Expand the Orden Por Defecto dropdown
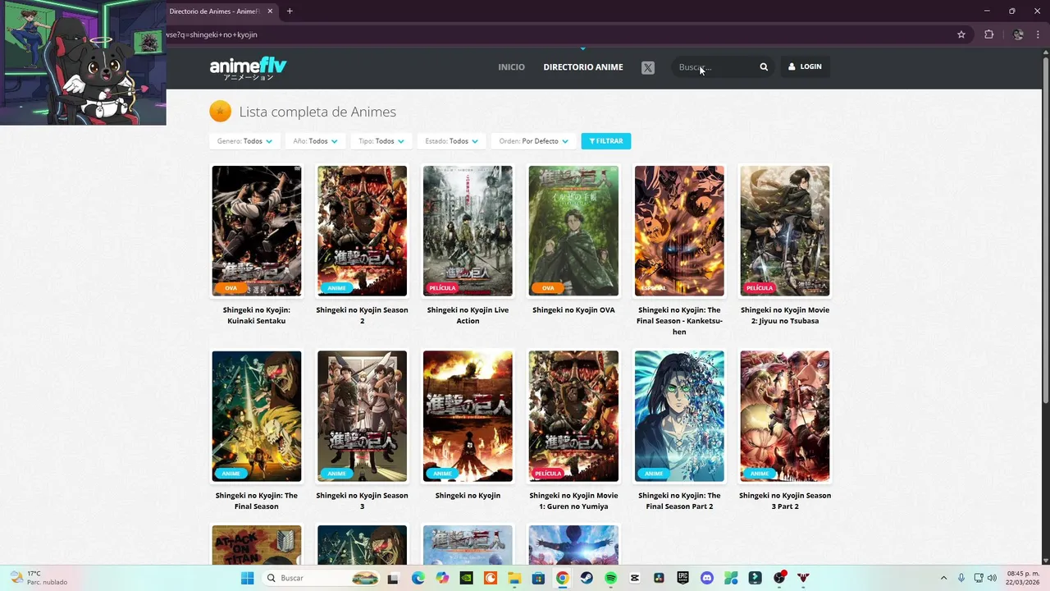The height and width of the screenshot is (591, 1050). pos(533,141)
